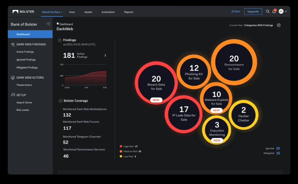Open the view settings gear icon

coord(279,25)
